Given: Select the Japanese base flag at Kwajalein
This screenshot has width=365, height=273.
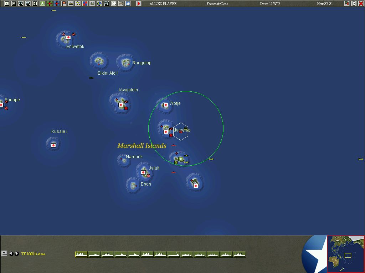Looking at the screenshot, I should 120,105.
